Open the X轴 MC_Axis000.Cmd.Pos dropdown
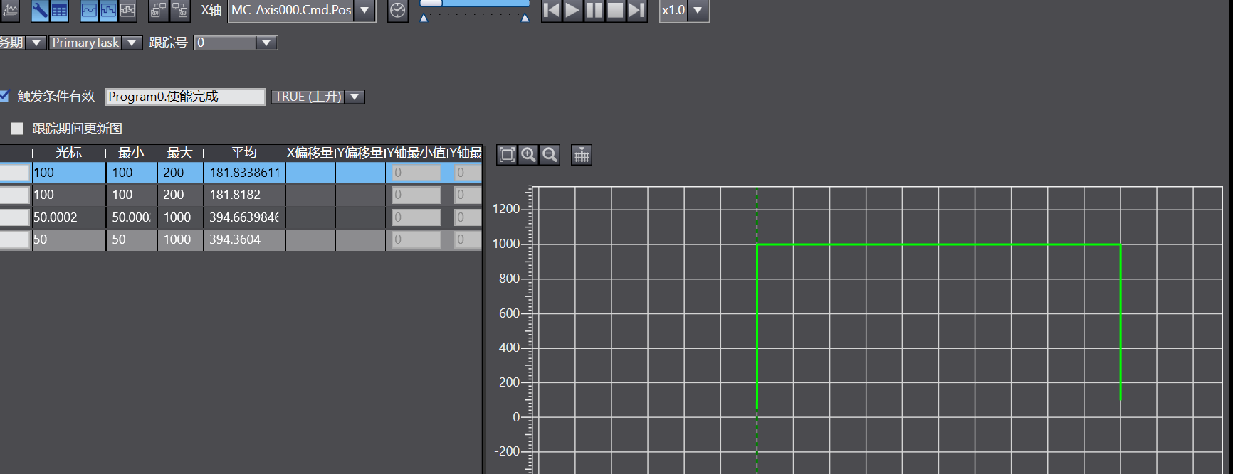The height and width of the screenshot is (474, 1233). click(x=364, y=10)
